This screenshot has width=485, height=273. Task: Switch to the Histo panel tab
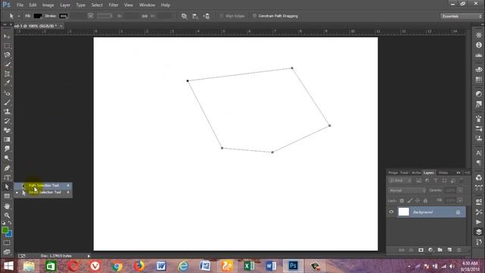tap(443, 173)
